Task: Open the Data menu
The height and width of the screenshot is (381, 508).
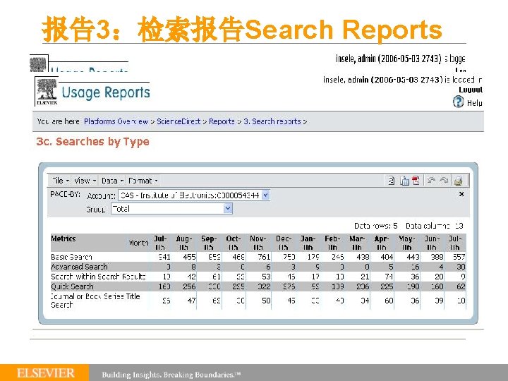Action: point(112,181)
